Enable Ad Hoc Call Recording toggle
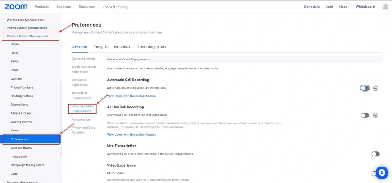Screen dimensions: 392x183 (365, 115)
